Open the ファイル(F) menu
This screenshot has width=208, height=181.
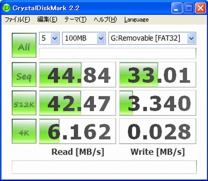coord(17,20)
